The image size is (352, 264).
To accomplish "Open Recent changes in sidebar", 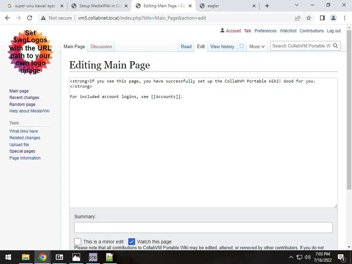I will 24,97.
